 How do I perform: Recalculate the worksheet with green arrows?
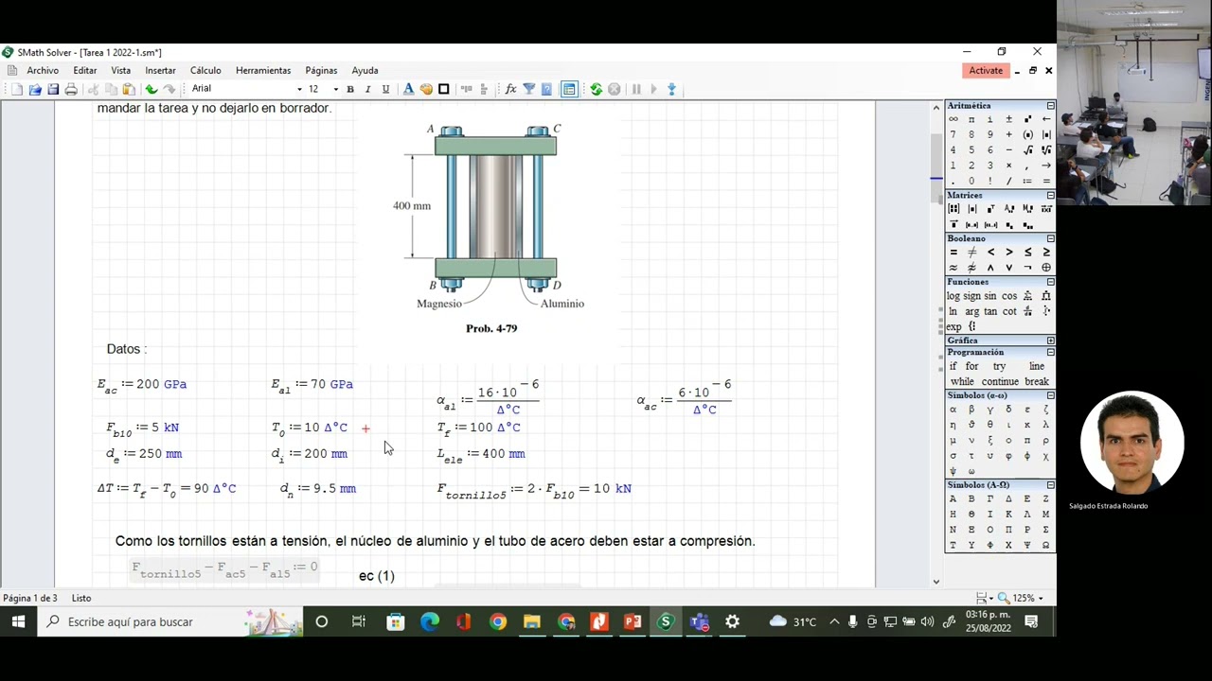(596, 89)
